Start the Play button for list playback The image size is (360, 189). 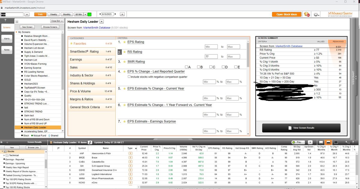point(299,142)
